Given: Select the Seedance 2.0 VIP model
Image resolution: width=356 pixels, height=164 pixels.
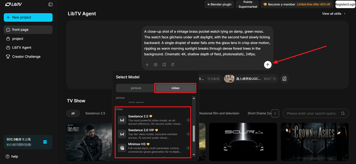Looking at the screenshot, I should pos(154,134).
